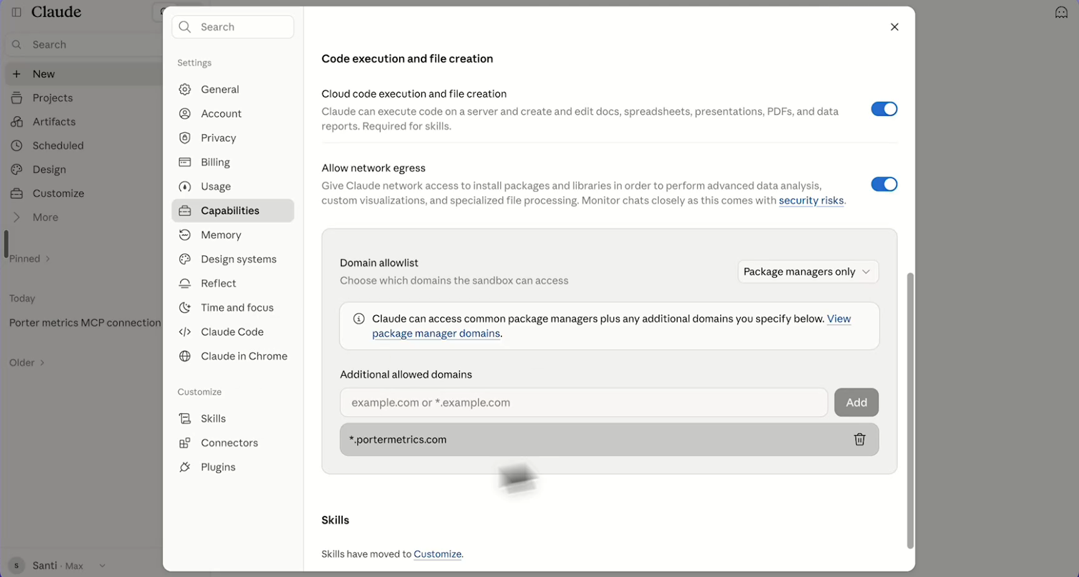Click the Scheduled clock icon in the sidebar
The image size is (1079, 577).
point(17,145)
